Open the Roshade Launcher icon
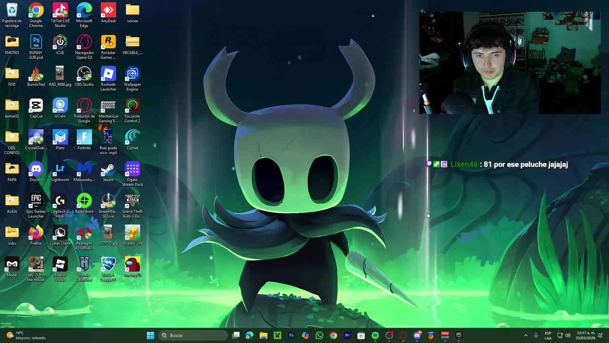 [108, 79]
